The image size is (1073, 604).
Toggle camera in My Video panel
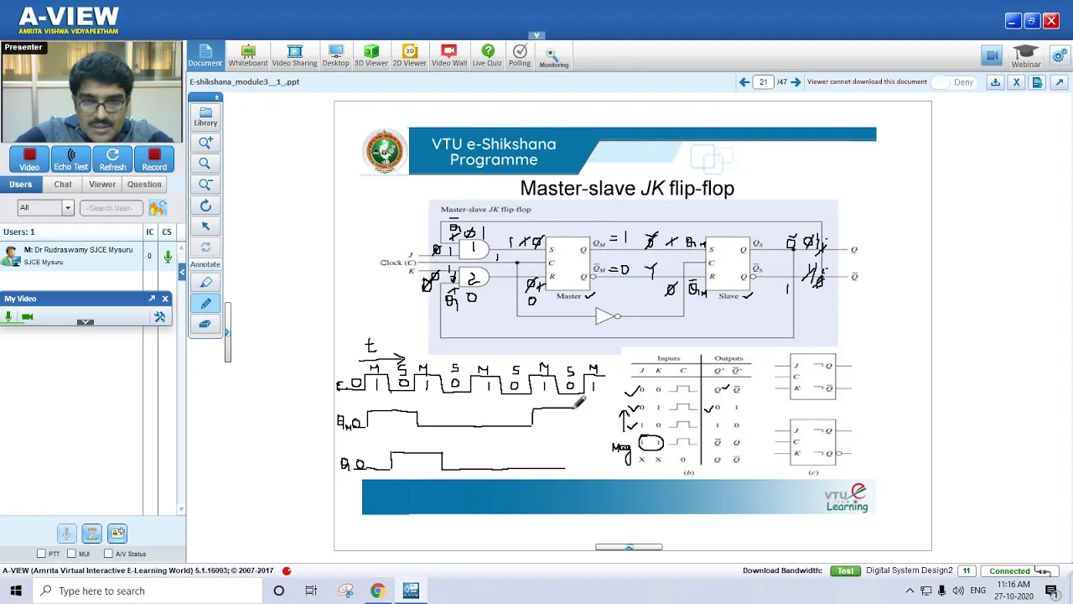tap(28, 317)
